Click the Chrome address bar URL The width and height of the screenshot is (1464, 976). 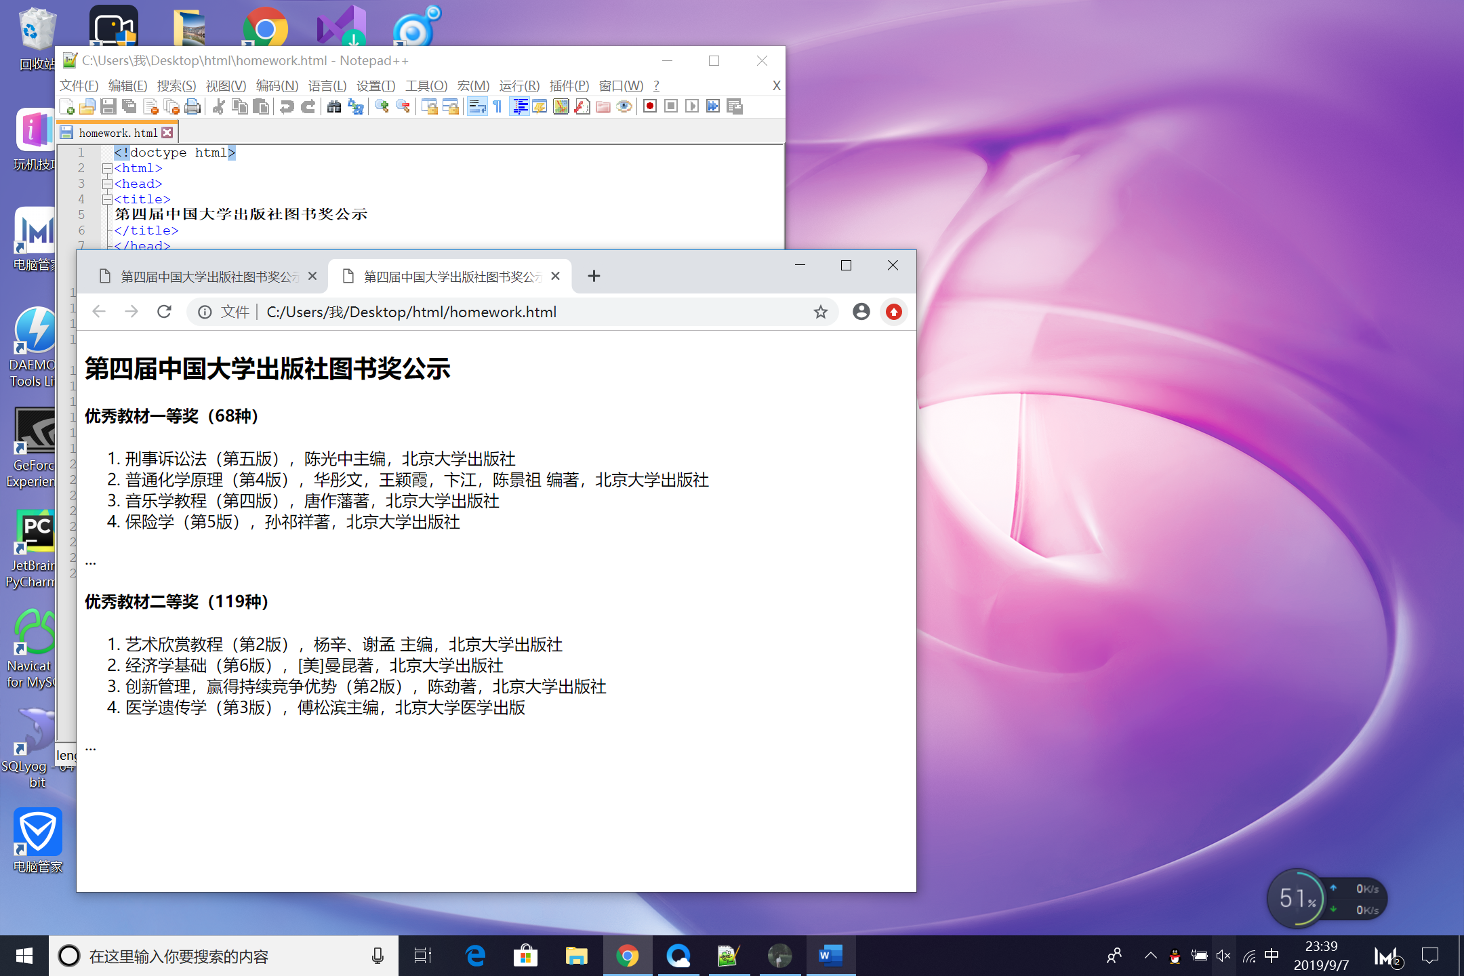[411, 312]
